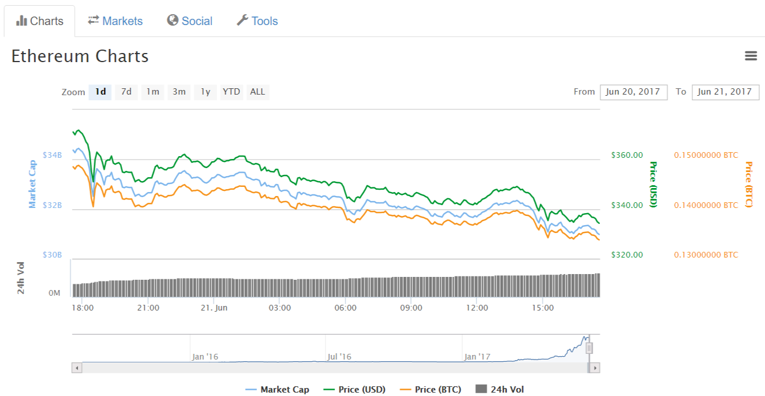Screen dimensions: 765x396
Task: Click the YTD zoom button
Action: click(231, 92)
